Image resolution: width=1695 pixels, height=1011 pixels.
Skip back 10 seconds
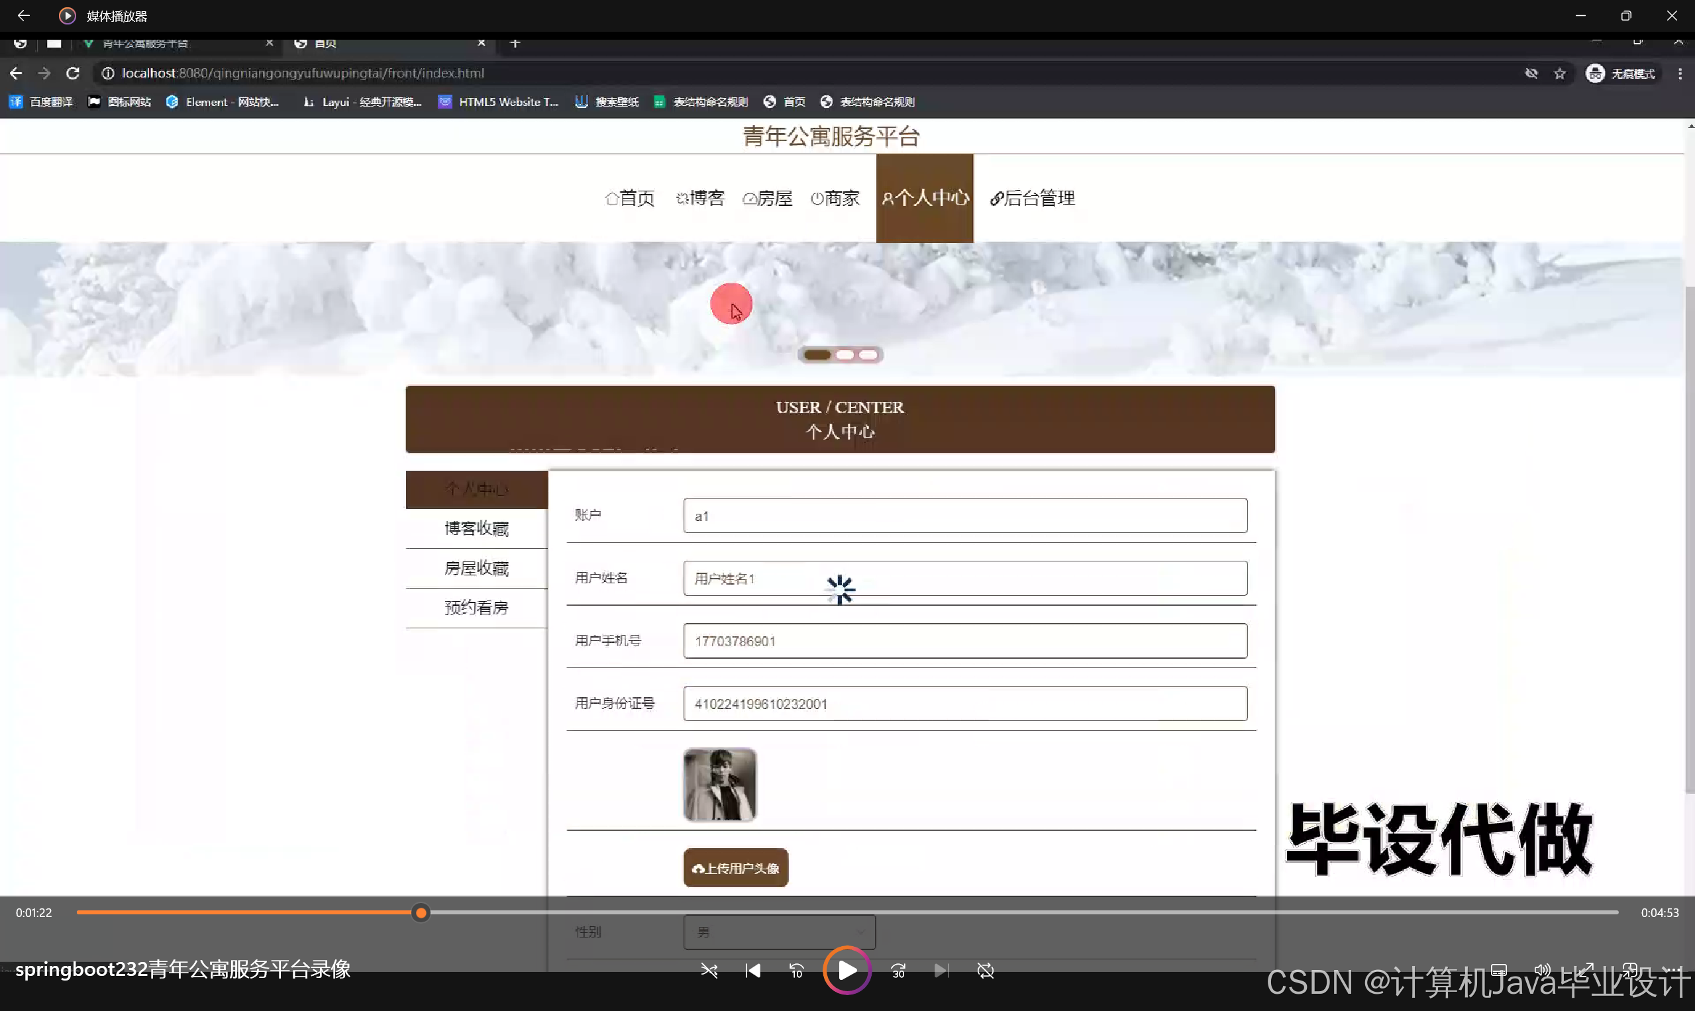pos(796,970)
